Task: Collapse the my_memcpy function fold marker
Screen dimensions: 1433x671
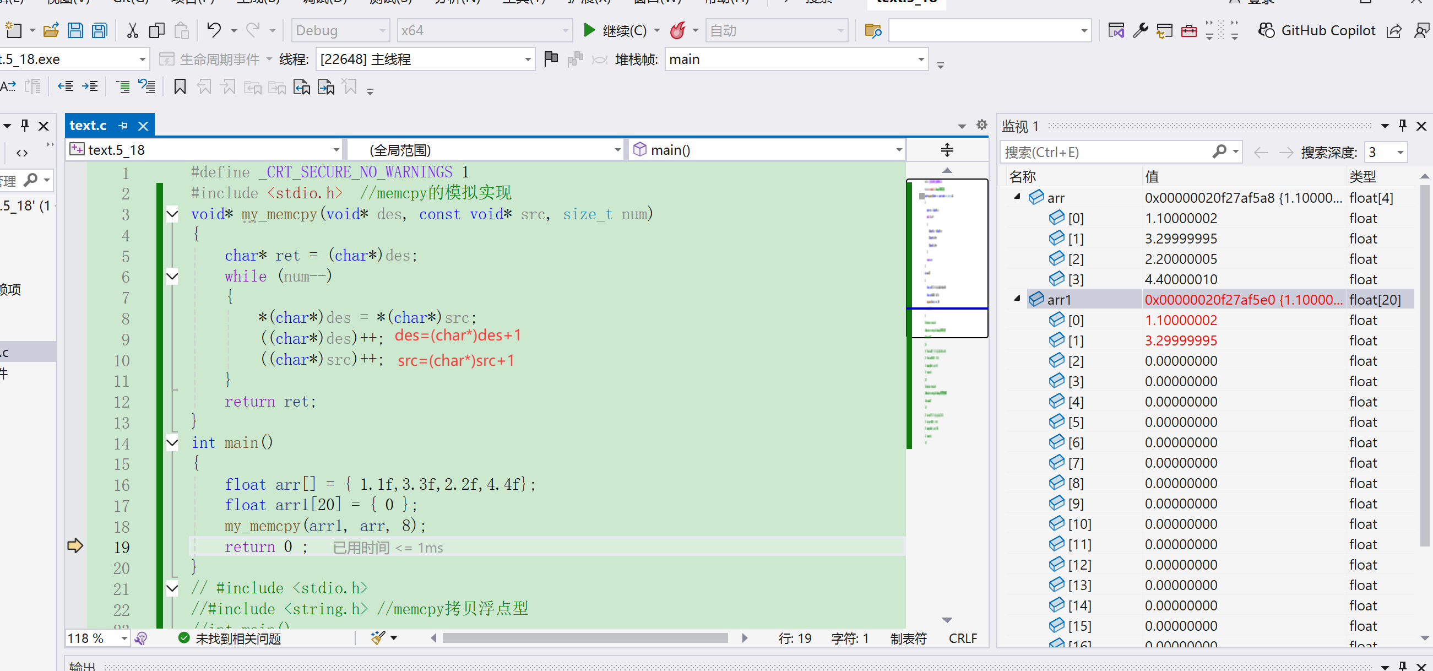Action: pos(172,214)
